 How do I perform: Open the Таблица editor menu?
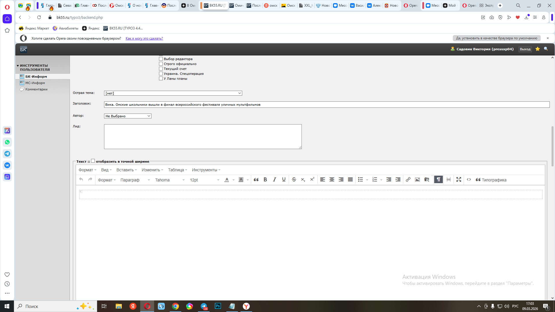(x=177, y=170)
